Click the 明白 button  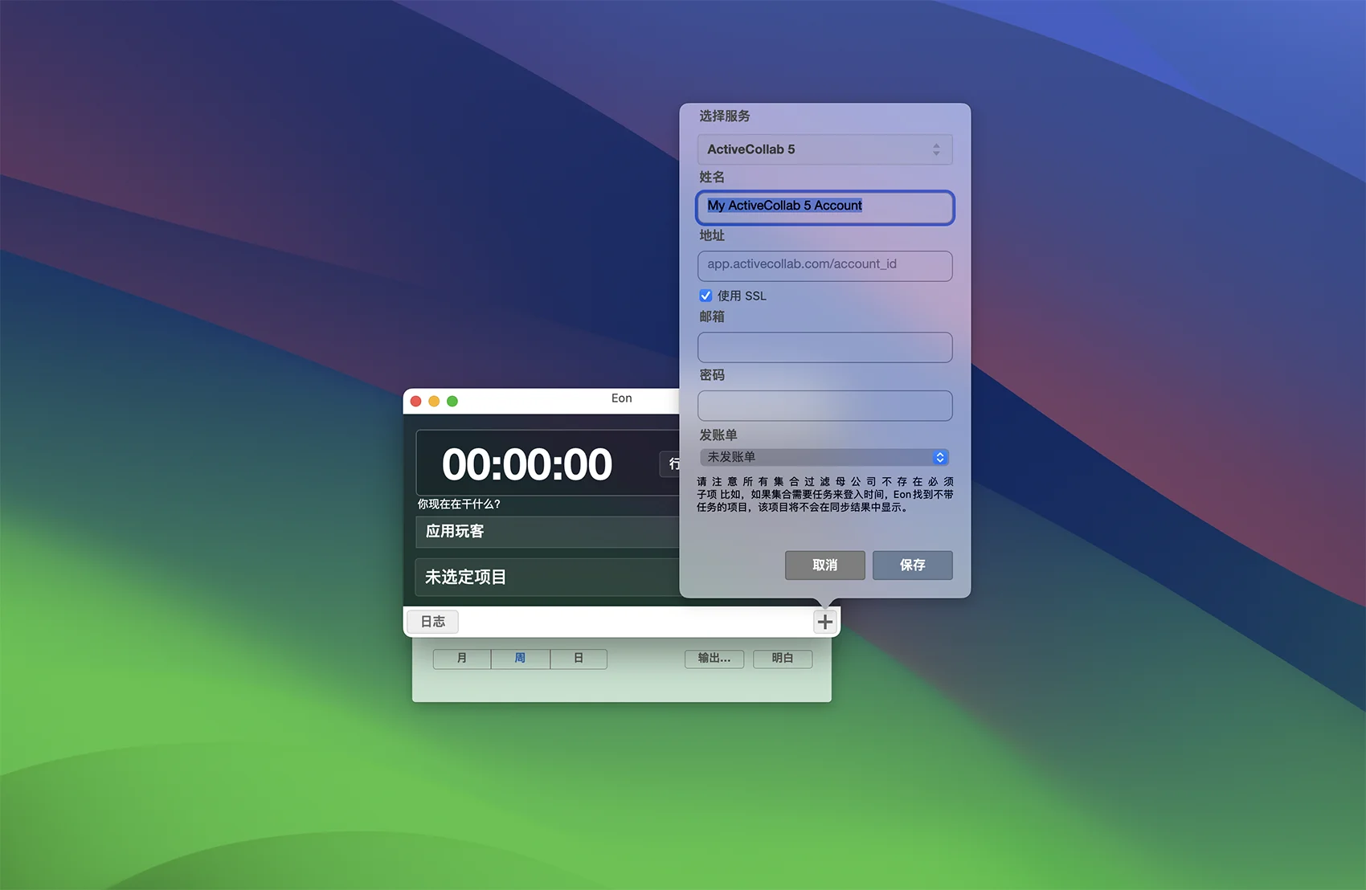(783, 659)
